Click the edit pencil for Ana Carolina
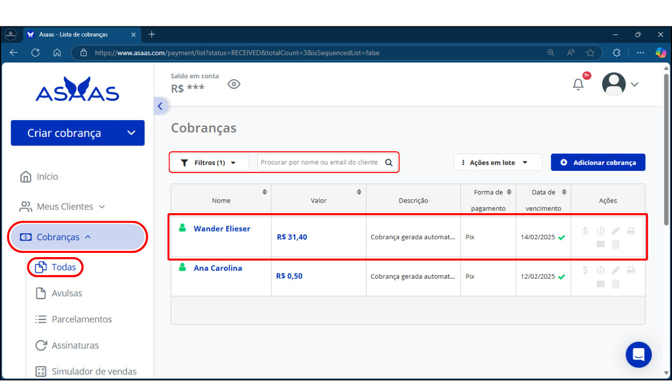The height and width of the screenshot is (392, 672). 615,270
